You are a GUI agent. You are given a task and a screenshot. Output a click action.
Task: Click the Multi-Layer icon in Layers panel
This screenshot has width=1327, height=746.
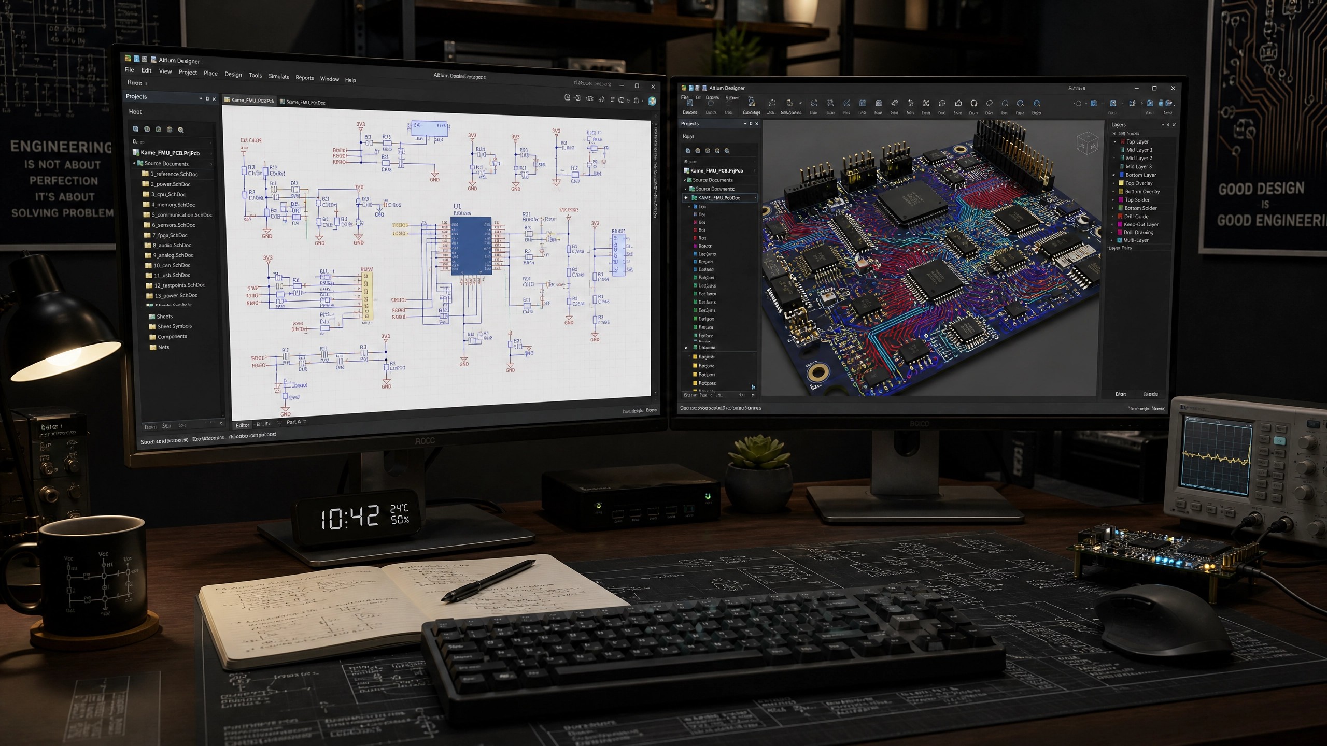[x=1120, y=240]
